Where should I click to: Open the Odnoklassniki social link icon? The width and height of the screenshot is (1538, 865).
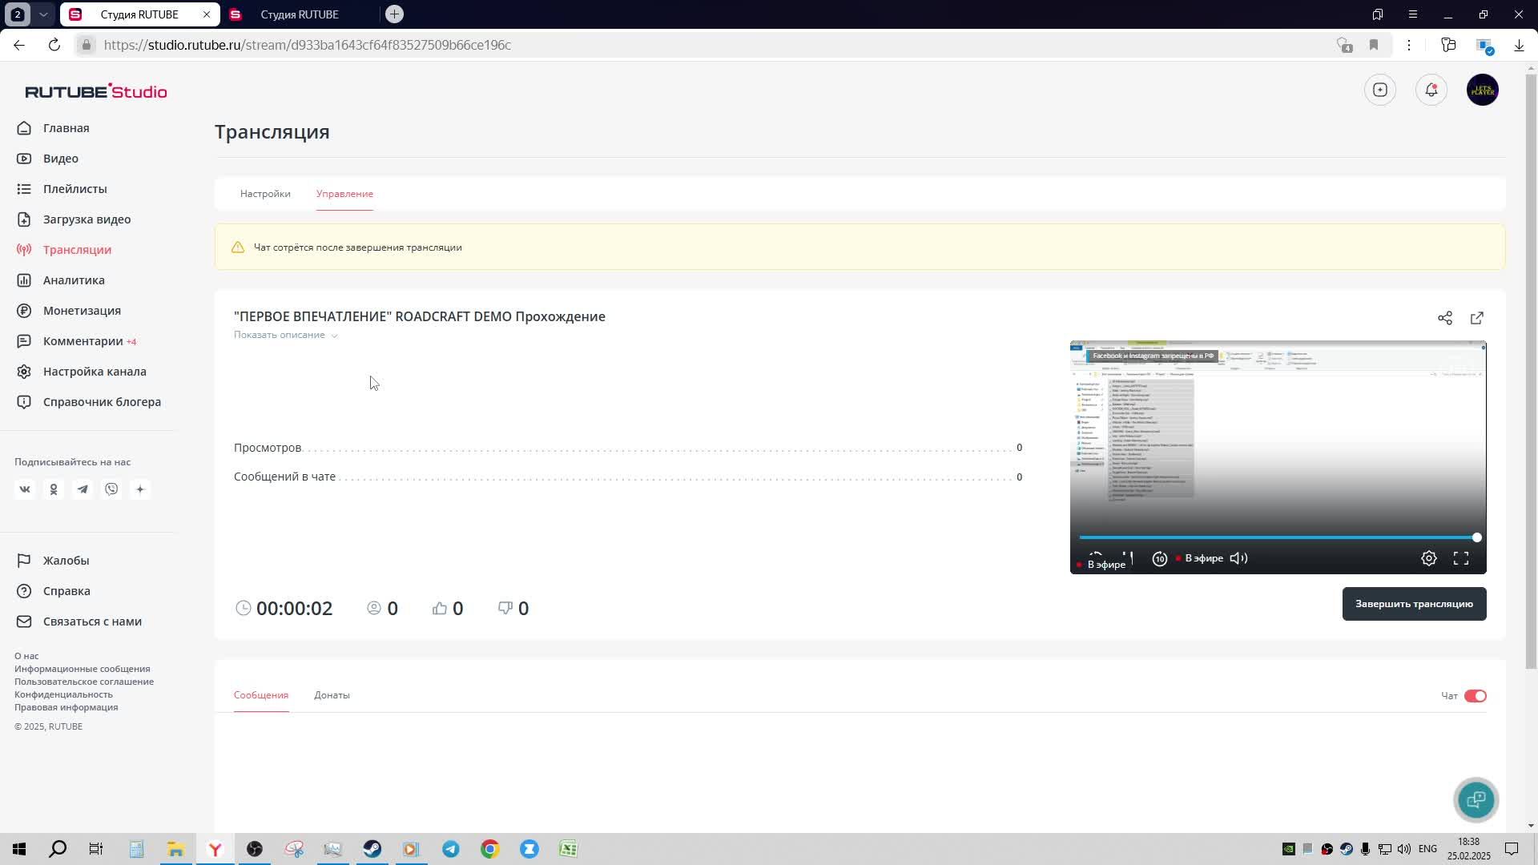54,489
